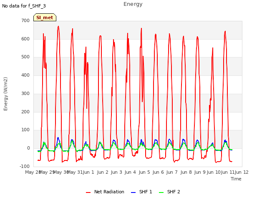This screenshot has height=200, width=267.
Task: Click the 0 y-axis tick label
Action: 28,148
